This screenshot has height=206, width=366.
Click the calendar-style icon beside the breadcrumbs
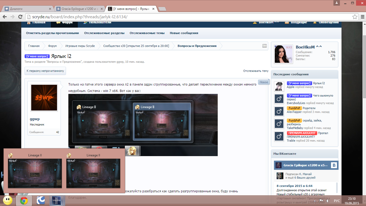pos(264,46)
